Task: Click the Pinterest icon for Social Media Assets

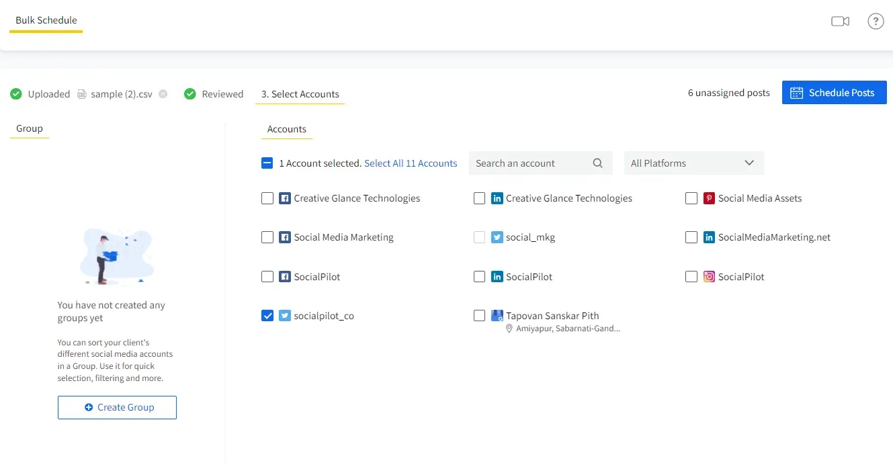Action: point(708,198)
